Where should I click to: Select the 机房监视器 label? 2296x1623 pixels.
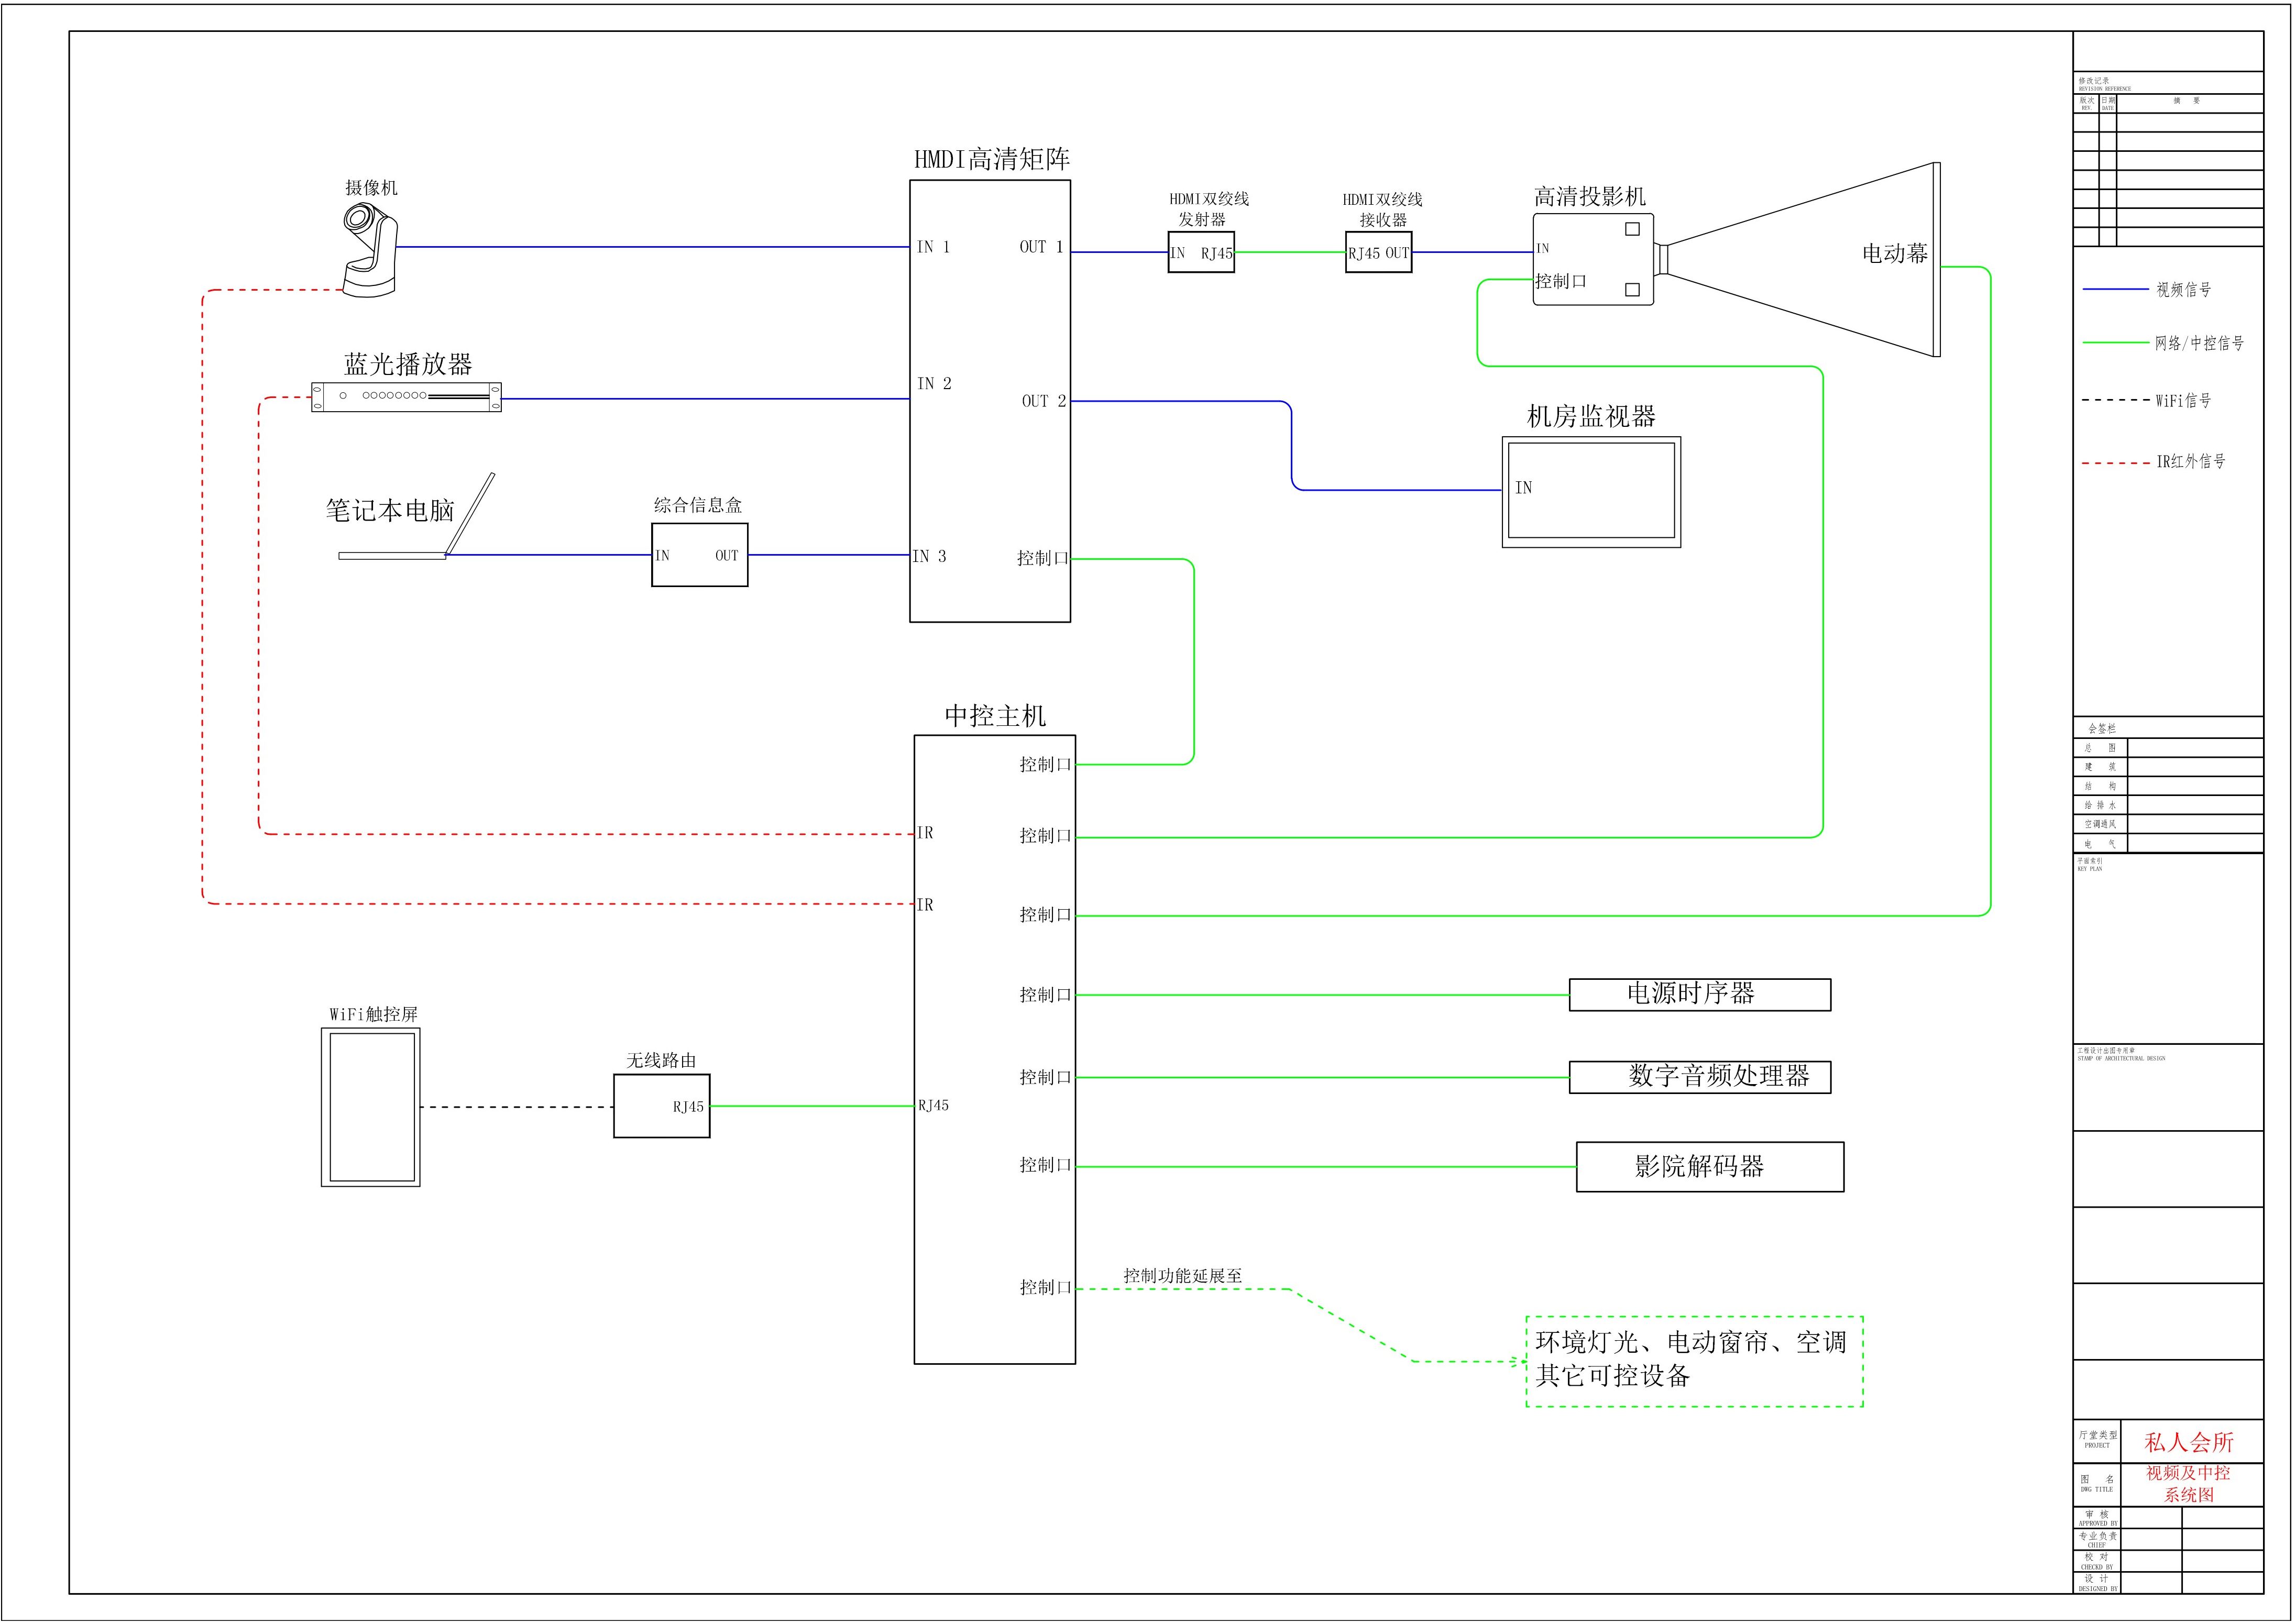1591,416
